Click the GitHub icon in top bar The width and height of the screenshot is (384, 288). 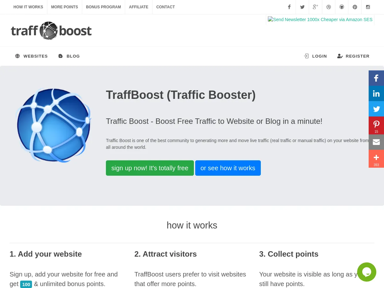pyautogui.click(x=342, y=7)
